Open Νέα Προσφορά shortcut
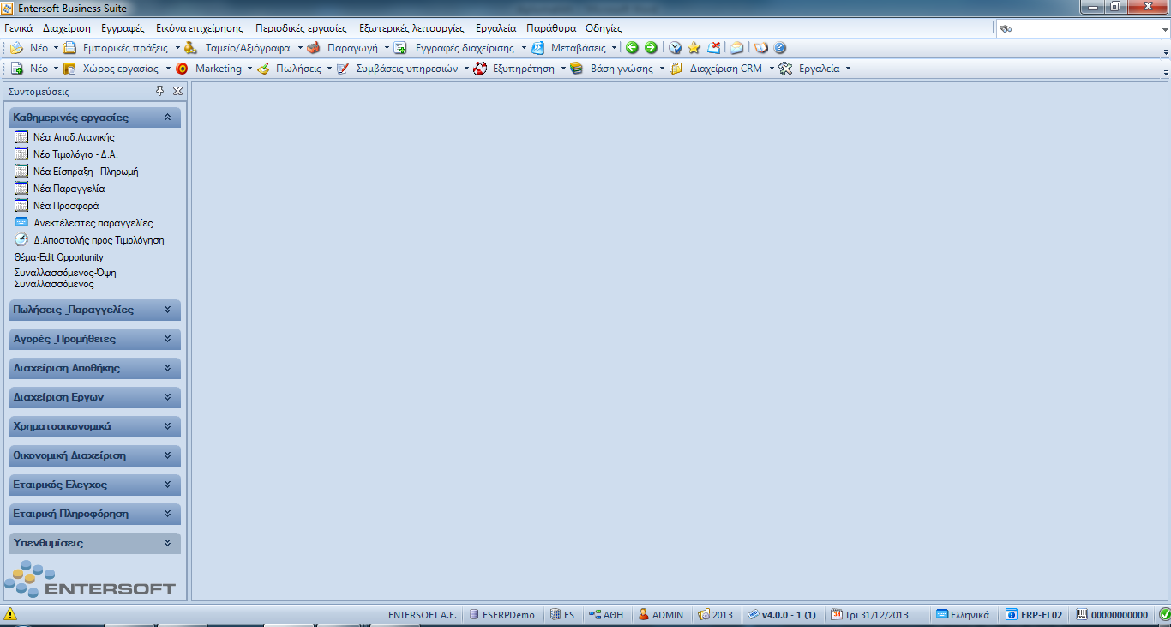The image size is (1171, 627). 57,206
